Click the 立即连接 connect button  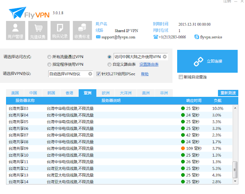[x=207, y=61]
